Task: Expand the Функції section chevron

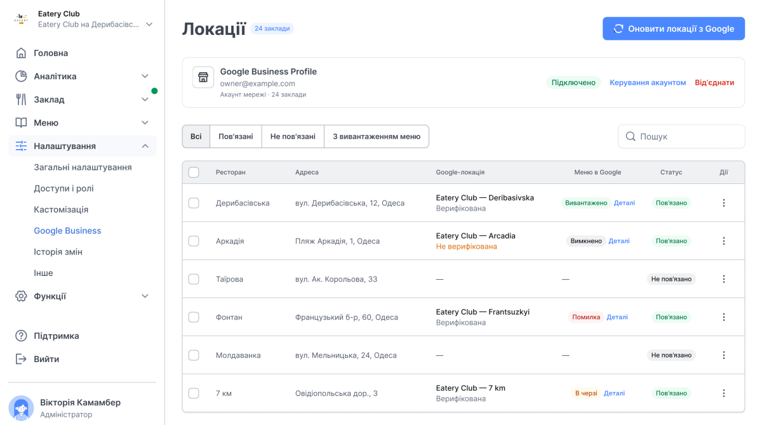Action: (145, 296)
